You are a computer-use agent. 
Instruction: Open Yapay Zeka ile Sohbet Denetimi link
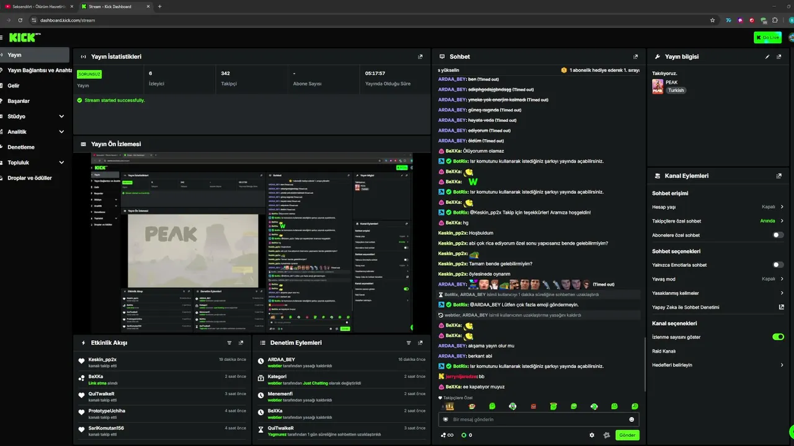718,307
